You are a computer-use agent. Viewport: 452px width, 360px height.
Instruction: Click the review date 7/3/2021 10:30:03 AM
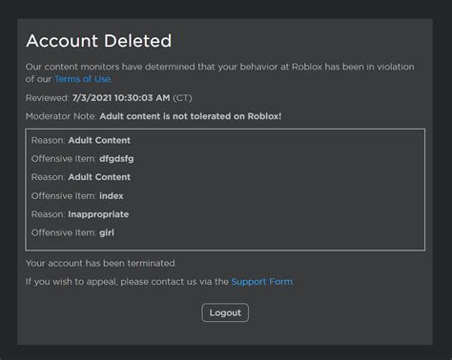(121, 98)
